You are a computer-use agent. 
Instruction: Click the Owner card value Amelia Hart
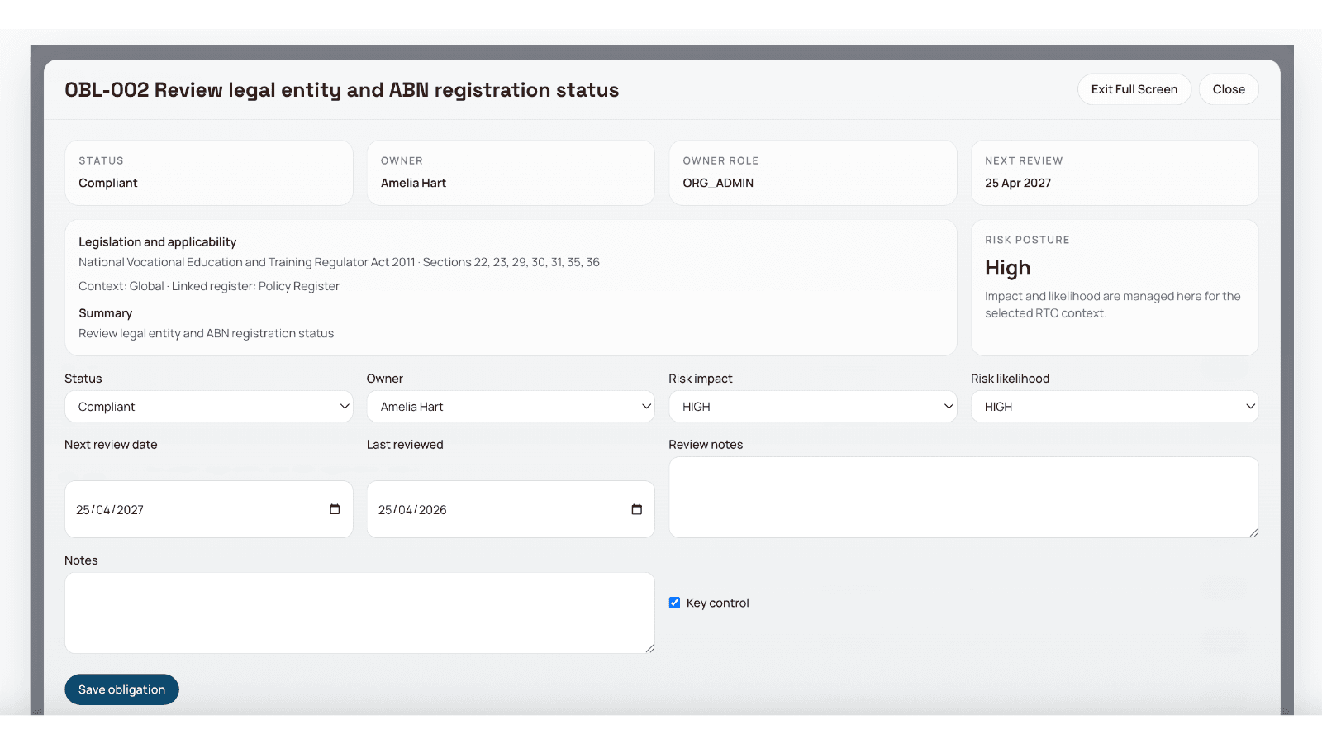point(413,183)
